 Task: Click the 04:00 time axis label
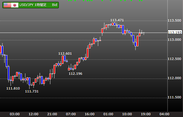click(x=165, y=114)
